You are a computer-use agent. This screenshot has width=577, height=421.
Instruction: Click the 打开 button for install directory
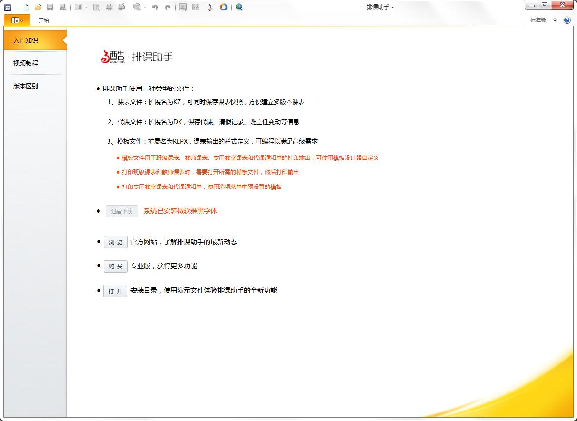pos(115,291)
